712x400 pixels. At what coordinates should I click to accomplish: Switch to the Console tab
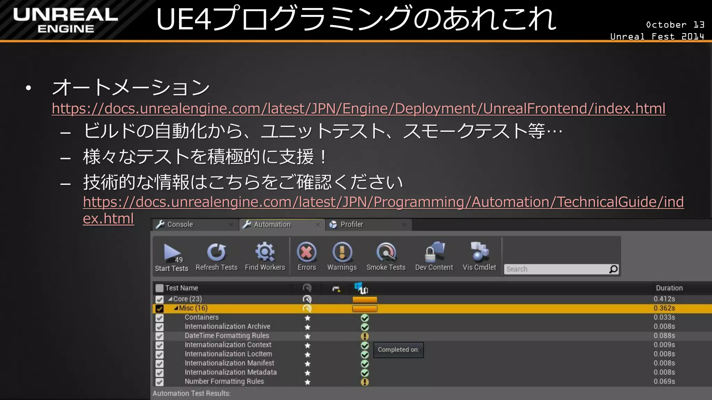(x=195, y=225)
